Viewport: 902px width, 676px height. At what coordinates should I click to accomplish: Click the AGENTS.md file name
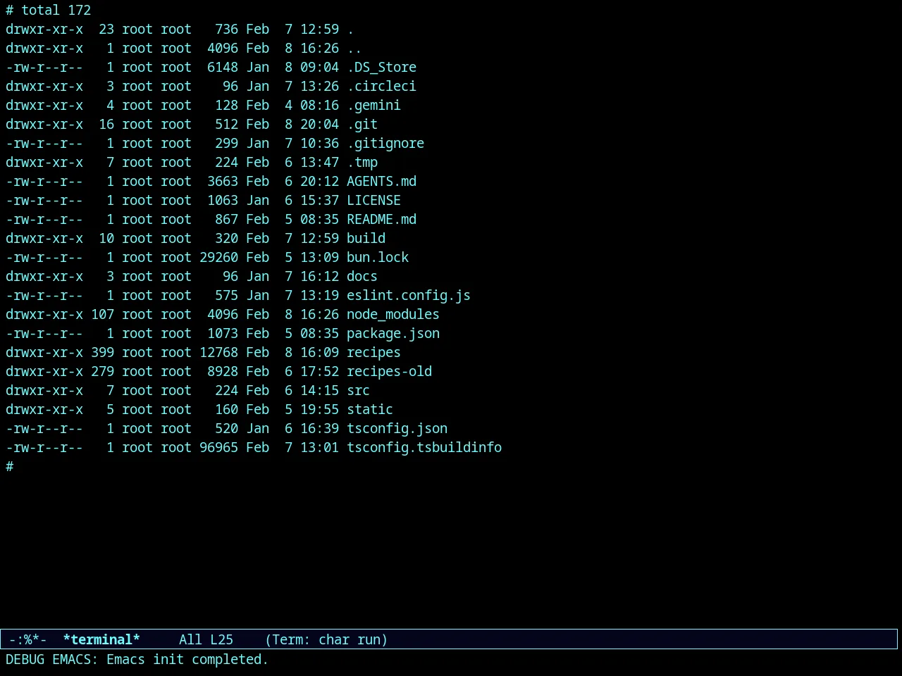(x=381, y=182)
